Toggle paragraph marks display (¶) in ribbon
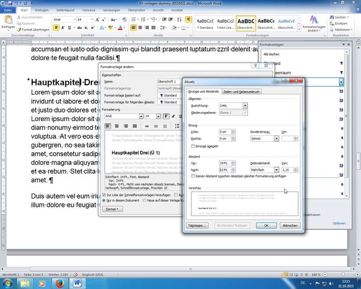Image resolution: width=361 pixels, height=289 pixels. pos(188,19)
